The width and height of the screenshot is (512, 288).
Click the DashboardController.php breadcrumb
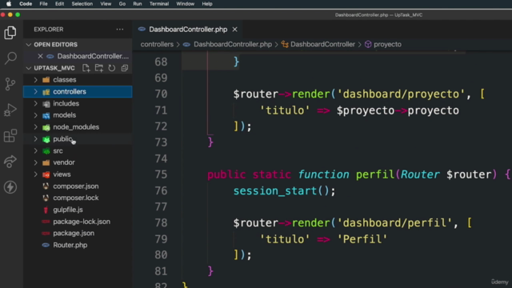(233, 45)
